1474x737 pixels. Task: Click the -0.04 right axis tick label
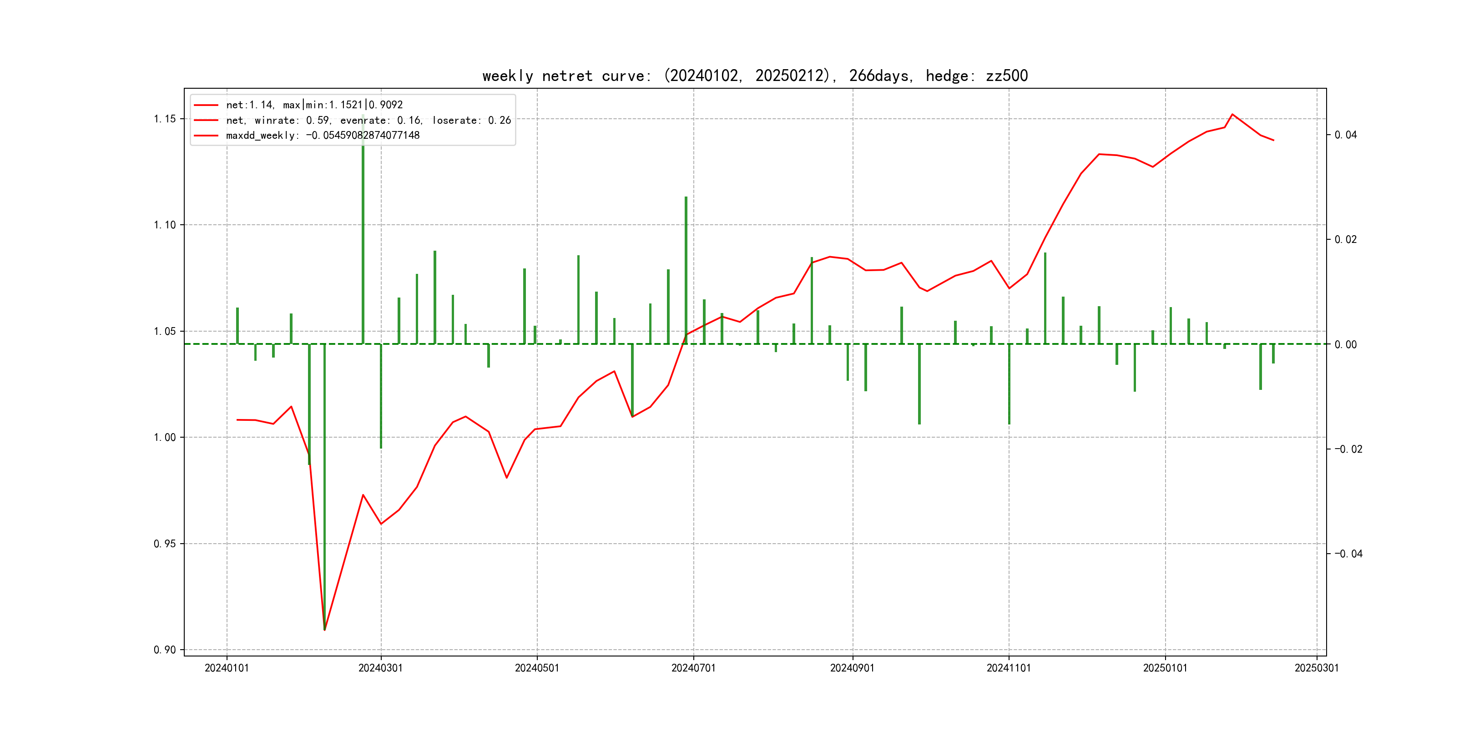(x=1348, y=553)
